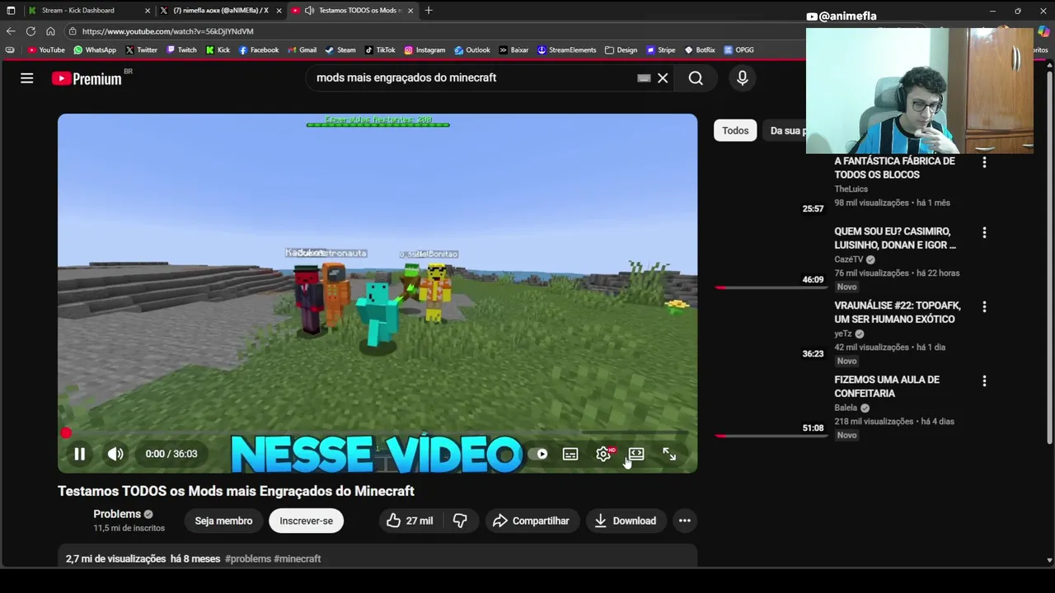
Task: Open 'A FANTÁSTICA FÁBRICA DE TODOS OS BLOCOS' video
Action: (894, 168)
